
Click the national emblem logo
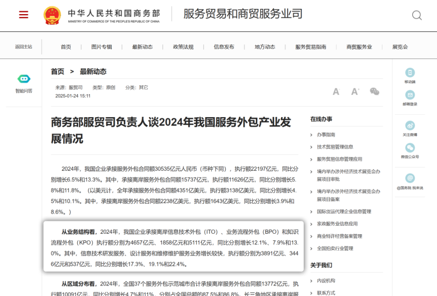[x=52, y=15]
